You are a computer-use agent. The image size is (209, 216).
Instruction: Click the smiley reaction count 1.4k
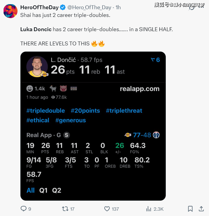coord(36,88)
